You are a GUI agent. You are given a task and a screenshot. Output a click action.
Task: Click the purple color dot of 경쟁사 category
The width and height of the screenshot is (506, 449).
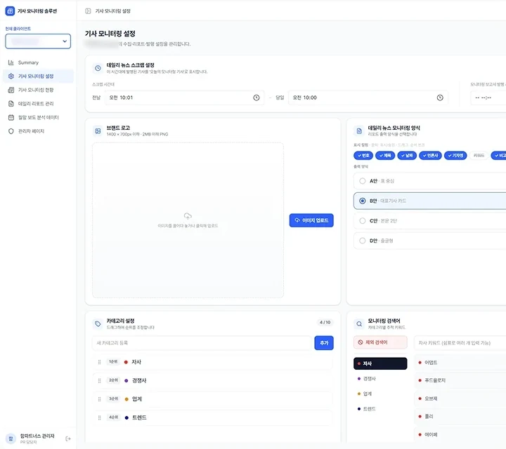pyautogui.click(x=126, y=381)
